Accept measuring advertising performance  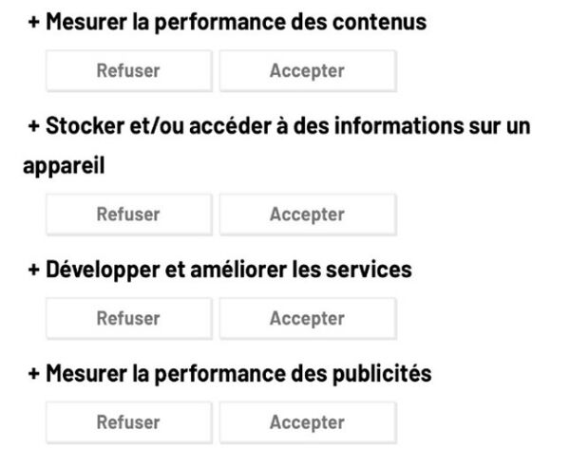coord(308,422)
